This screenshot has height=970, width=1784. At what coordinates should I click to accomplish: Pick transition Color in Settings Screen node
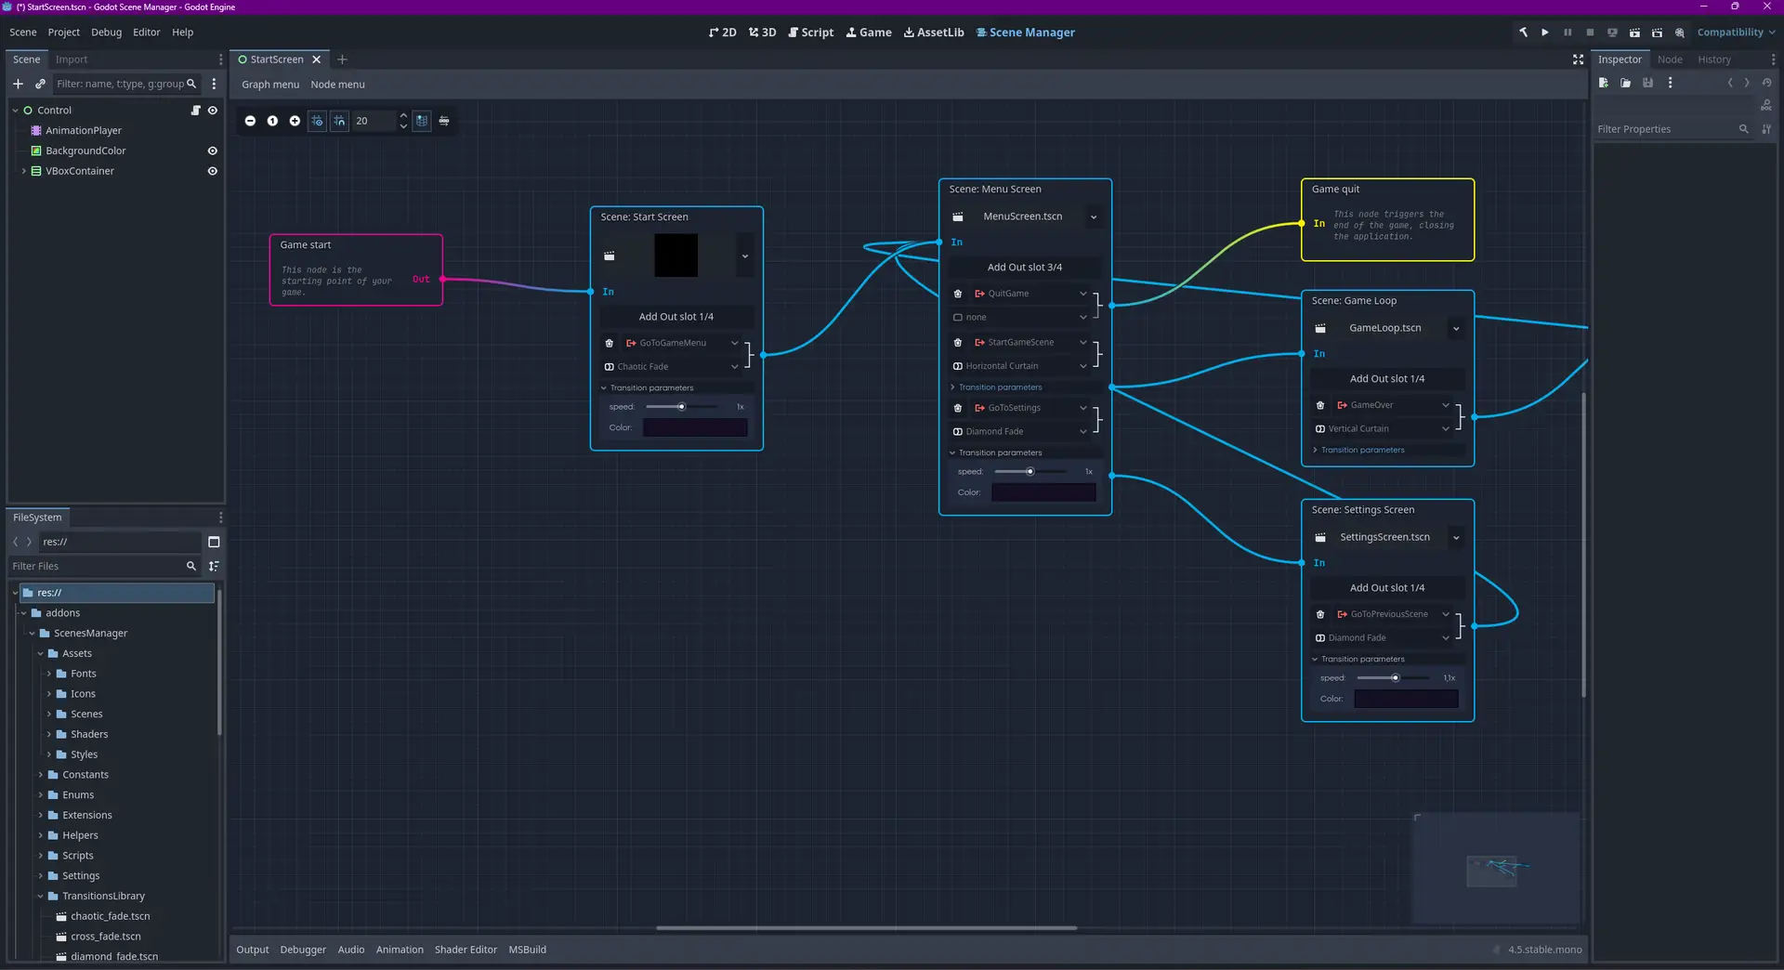[1406, 699]
